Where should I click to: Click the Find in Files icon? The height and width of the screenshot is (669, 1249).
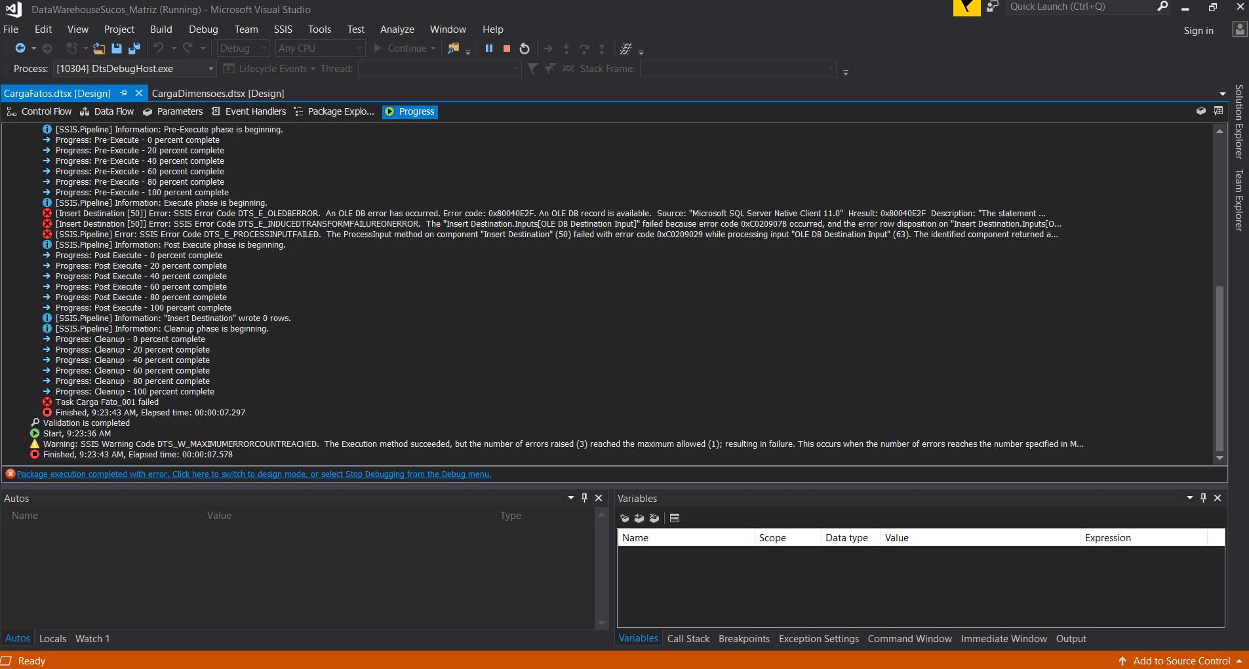pyautogui.click(x=453, y=48)
